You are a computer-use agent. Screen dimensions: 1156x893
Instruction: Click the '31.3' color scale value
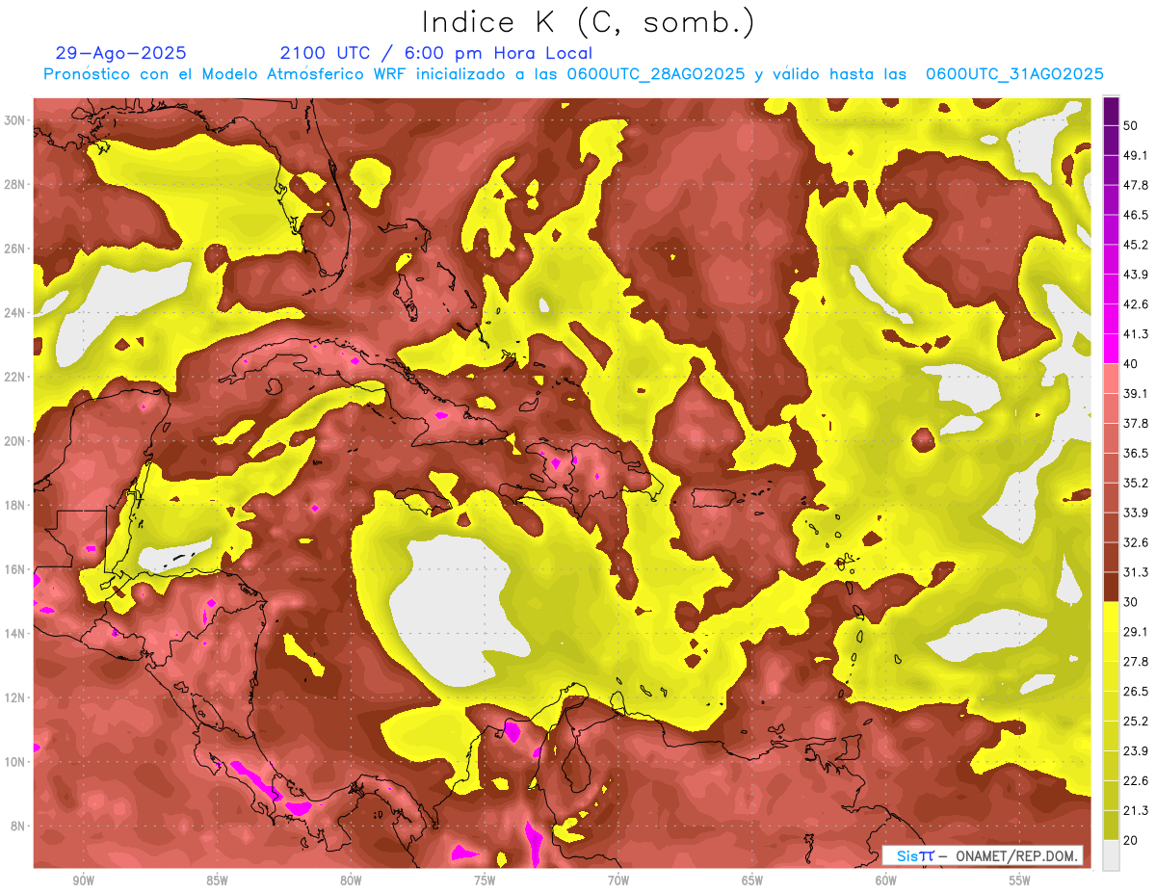1136,572
